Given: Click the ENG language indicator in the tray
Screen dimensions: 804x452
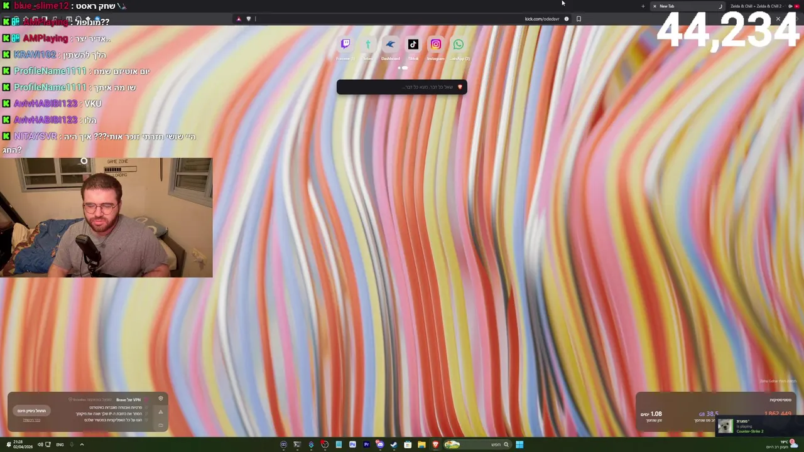Looking at the screenshot, I should [x=60, y=444].
